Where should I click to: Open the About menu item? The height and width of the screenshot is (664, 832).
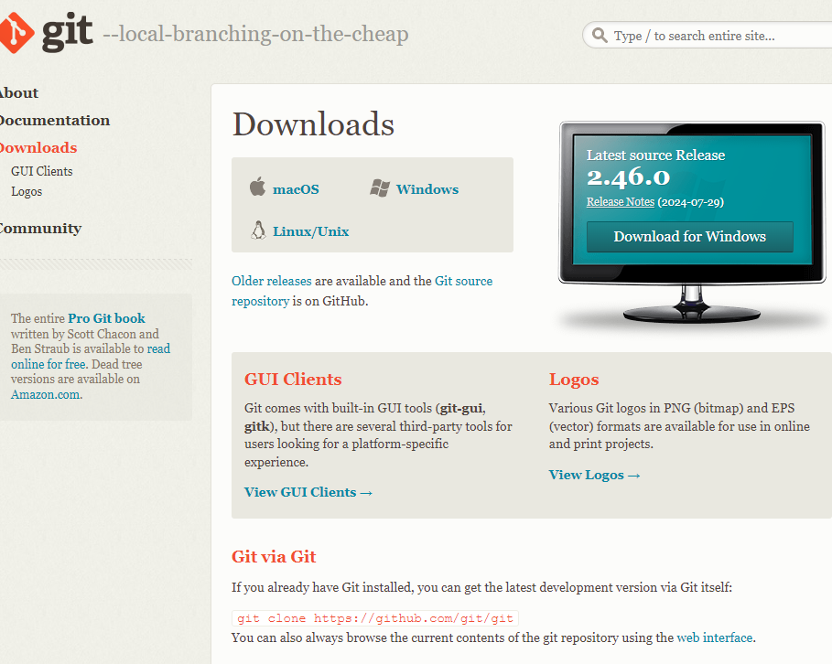pyautogui.click(x=18, y=93)
